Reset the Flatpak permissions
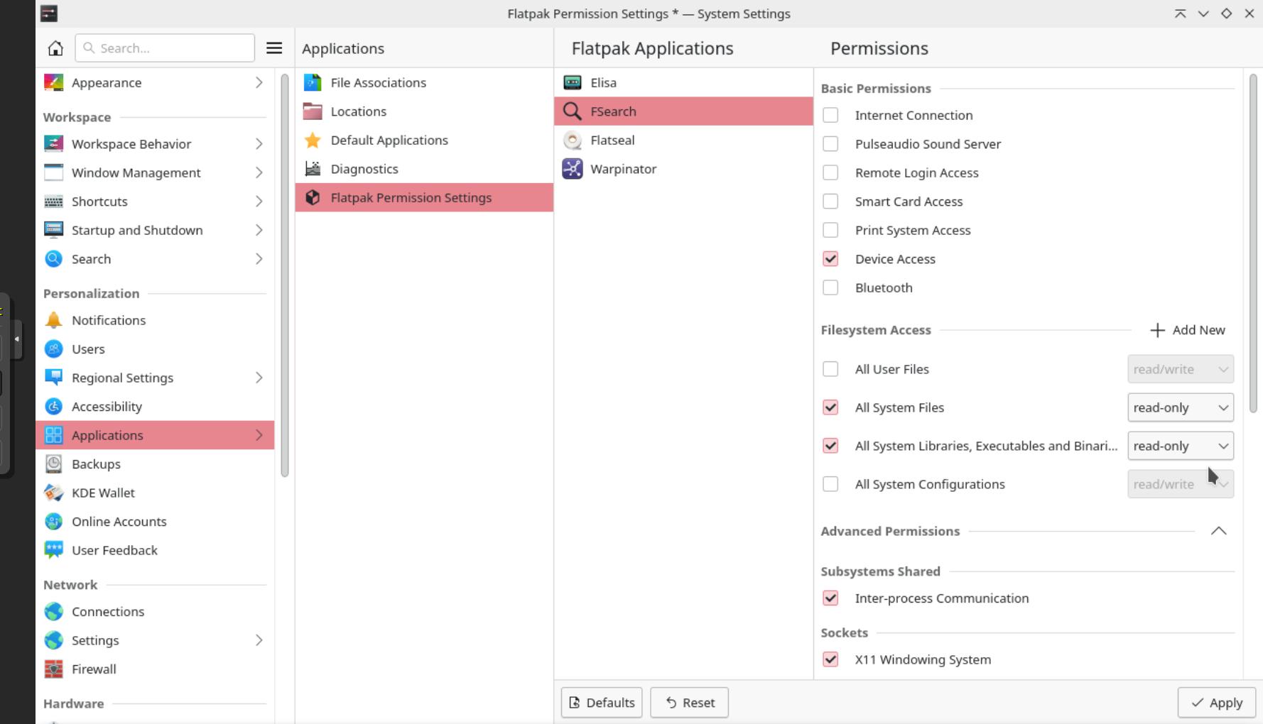 [x=688, y=702]
